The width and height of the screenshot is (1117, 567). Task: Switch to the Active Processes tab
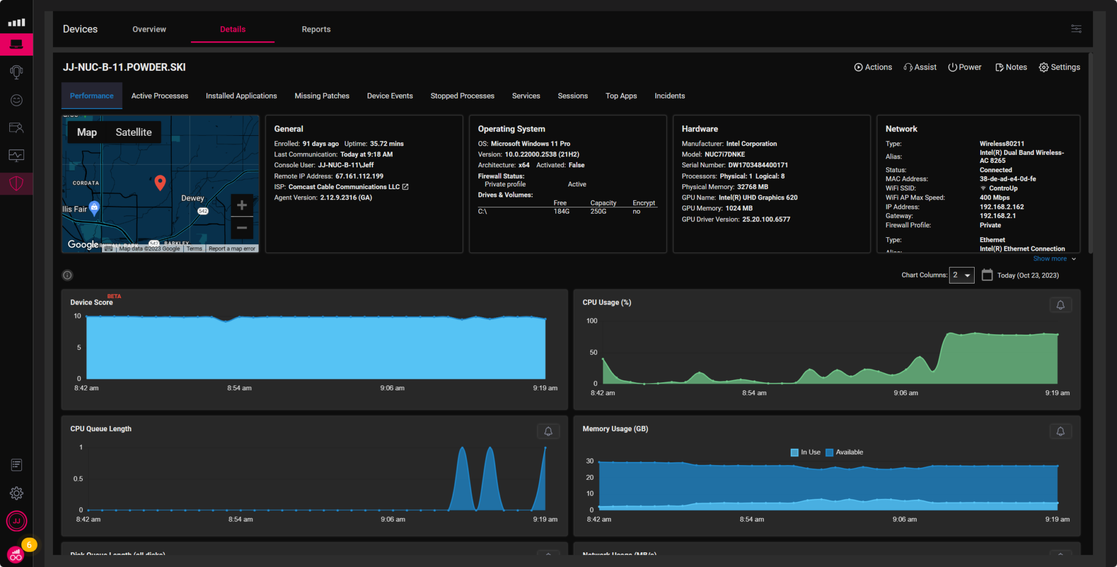[159, 95]
